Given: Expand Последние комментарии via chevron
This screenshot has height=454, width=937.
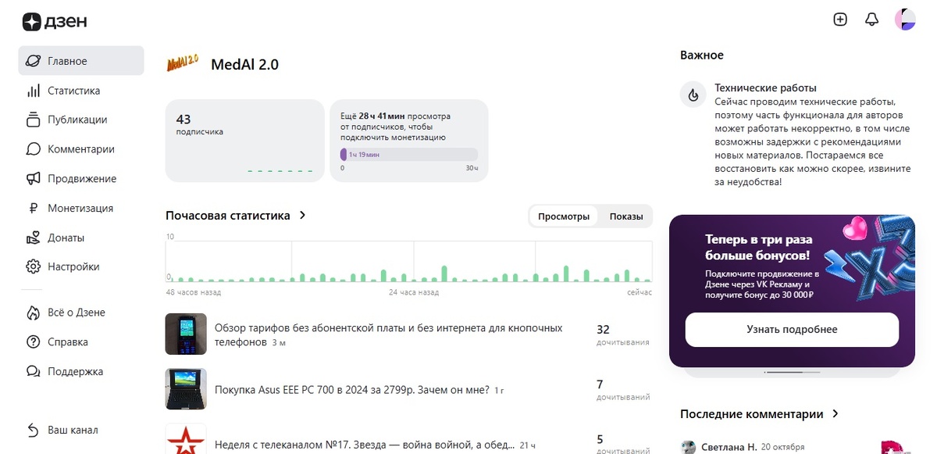Looking at the screenshot, I should [x=835, y=414].
